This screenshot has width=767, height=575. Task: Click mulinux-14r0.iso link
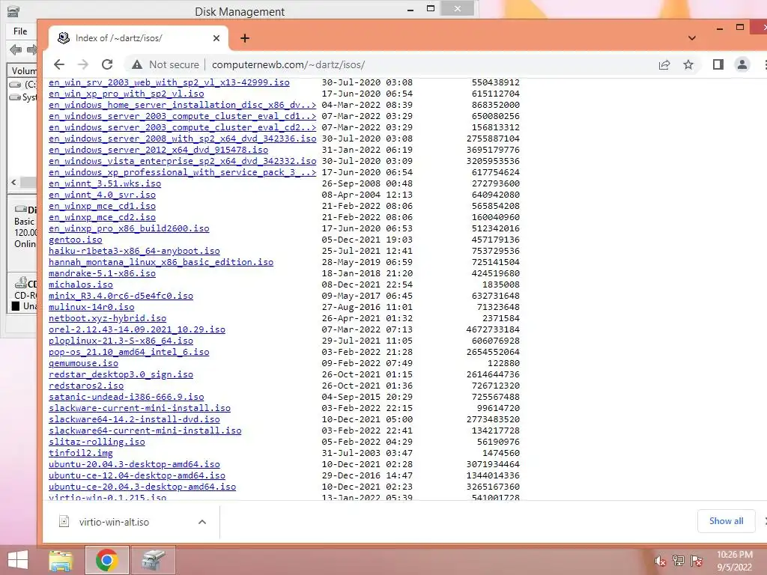pyautogui.click(x=91, y=308)
